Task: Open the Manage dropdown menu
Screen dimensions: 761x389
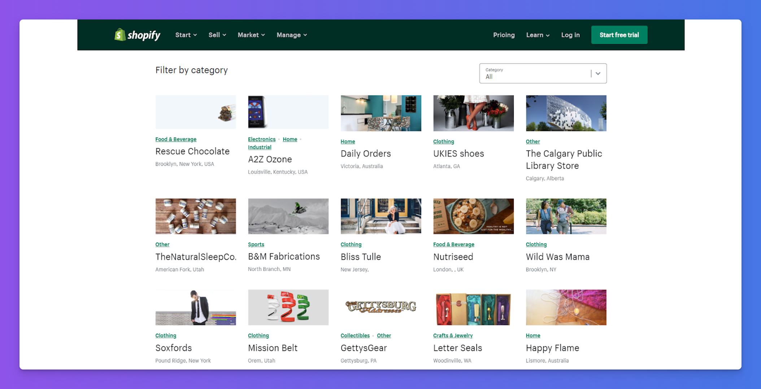Action: click(292, 35)
